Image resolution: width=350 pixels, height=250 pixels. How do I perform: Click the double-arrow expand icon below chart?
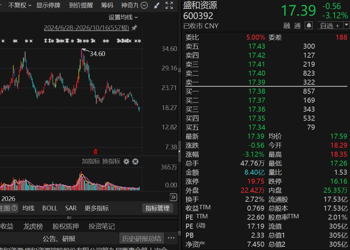tap(174, 197)
